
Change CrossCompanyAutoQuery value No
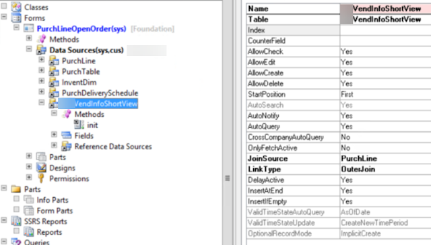(x=385, y=137)
